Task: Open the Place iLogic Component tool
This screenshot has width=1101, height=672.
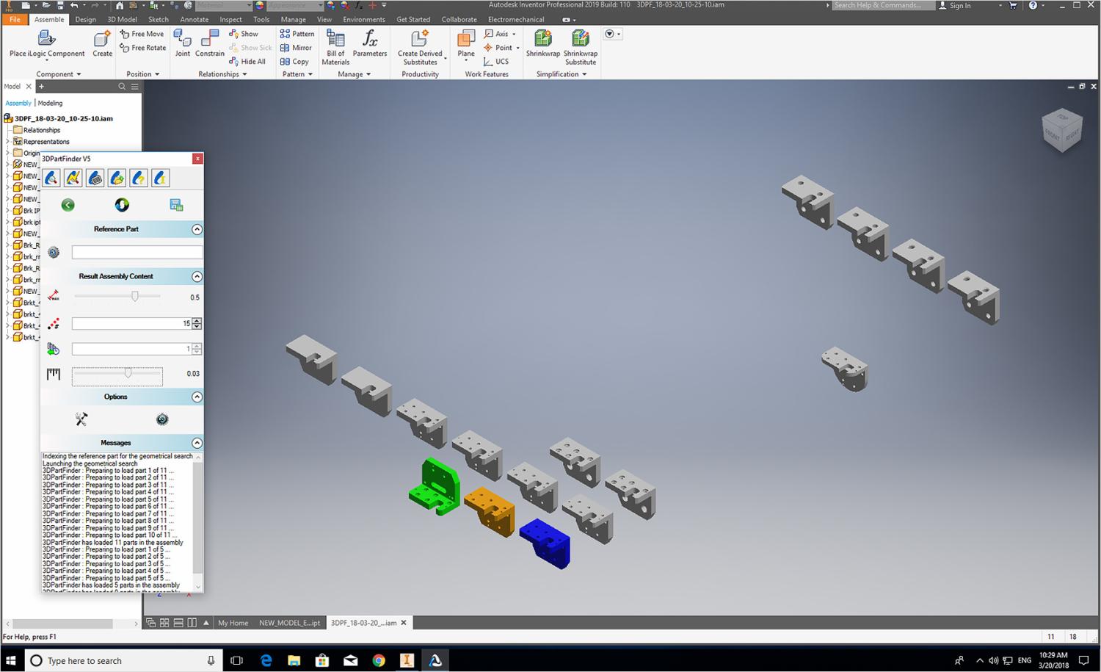Action: (x=47, y=43)
